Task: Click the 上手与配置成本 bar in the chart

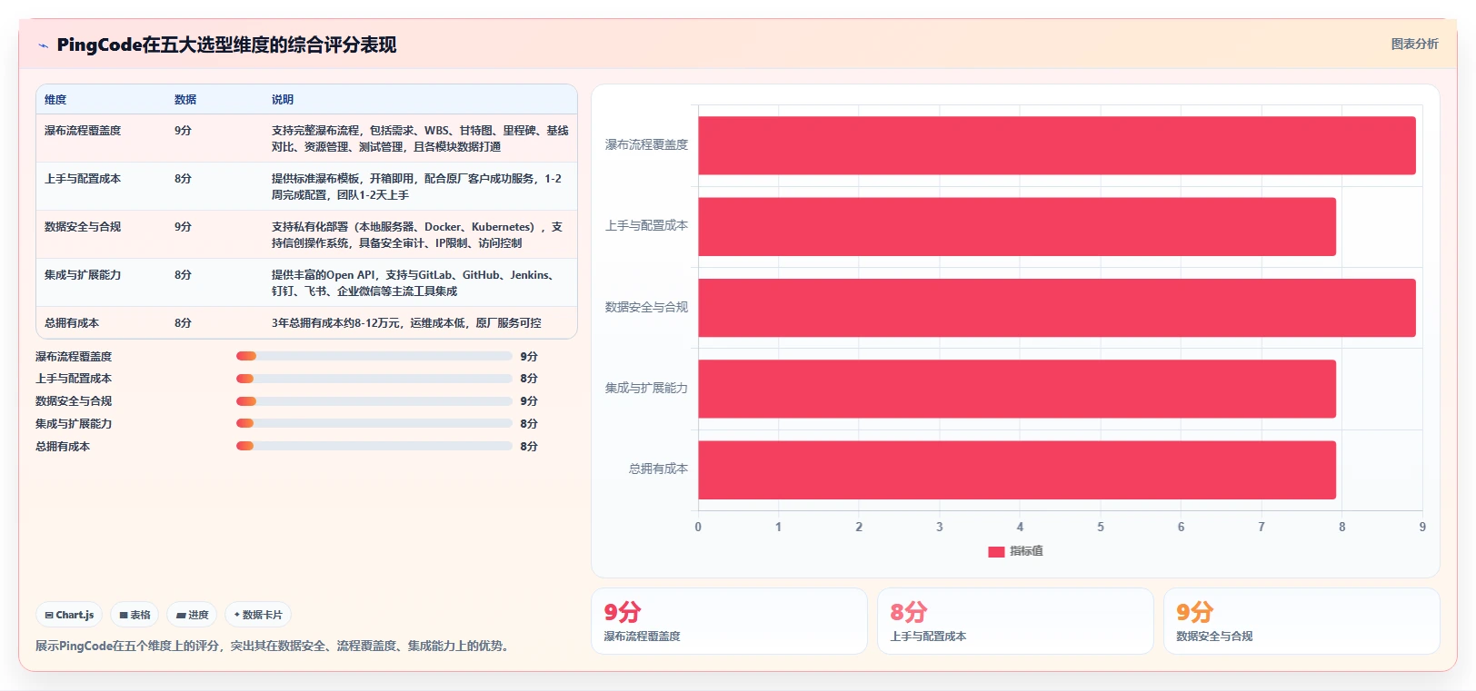Action: 1016,226
